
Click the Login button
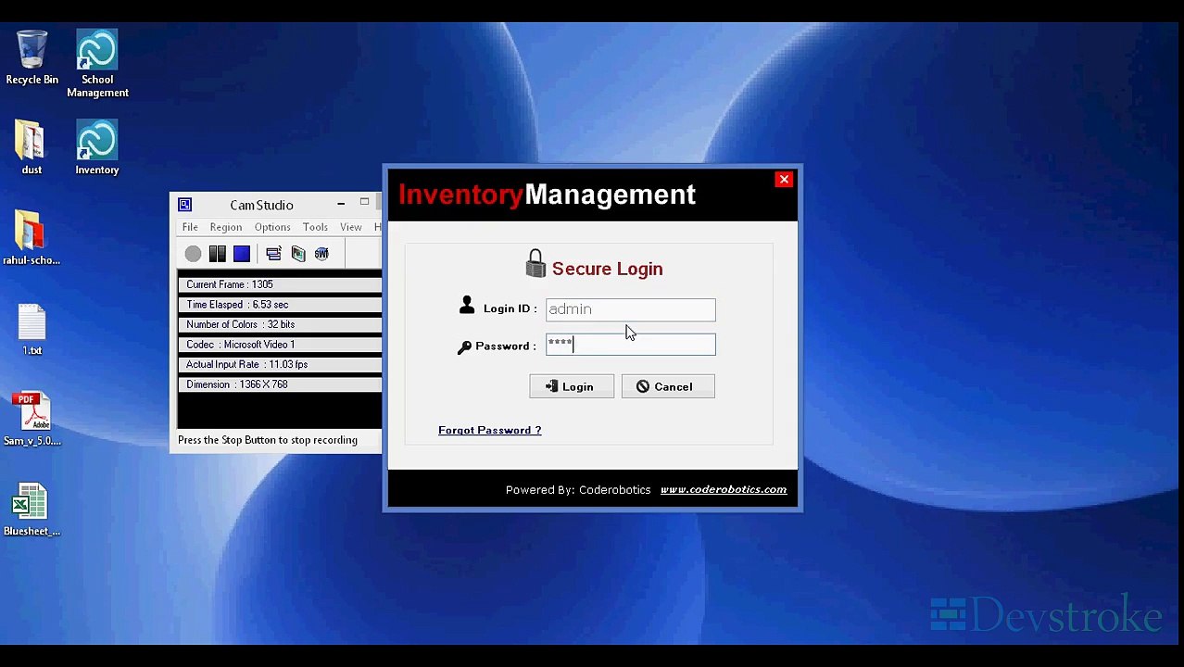pos(572,386)
